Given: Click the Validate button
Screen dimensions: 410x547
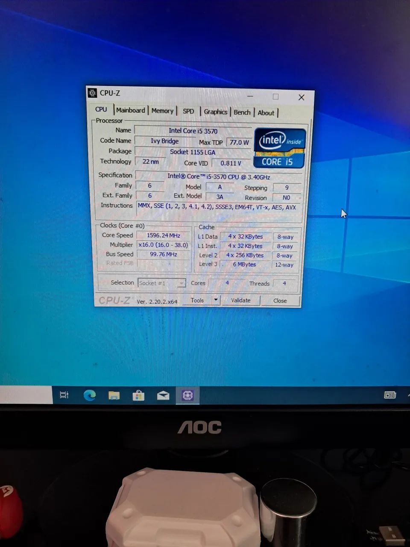Looking at the screenshot, I should coord(241,300).
